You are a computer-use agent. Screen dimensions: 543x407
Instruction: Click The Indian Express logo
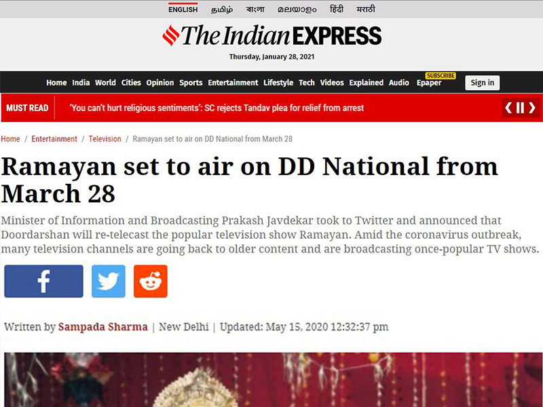click(x=272, y=35)
